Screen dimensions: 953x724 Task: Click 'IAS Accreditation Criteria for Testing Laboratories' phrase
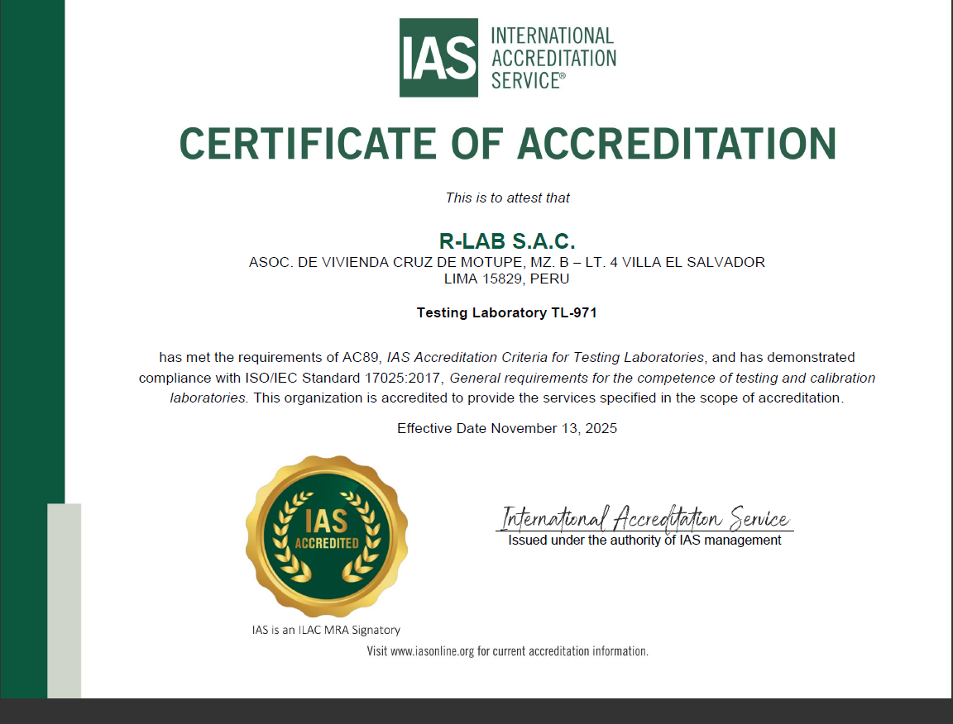[x=545, y=357]
